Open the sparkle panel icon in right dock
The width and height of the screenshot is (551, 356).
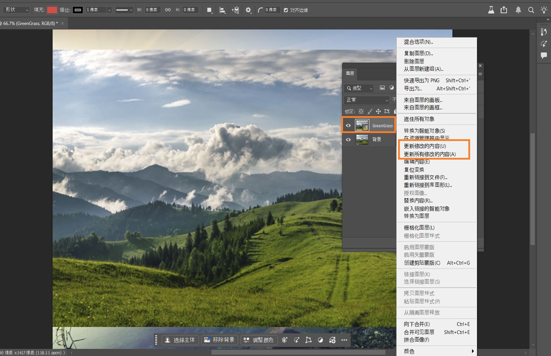point(544,44)
